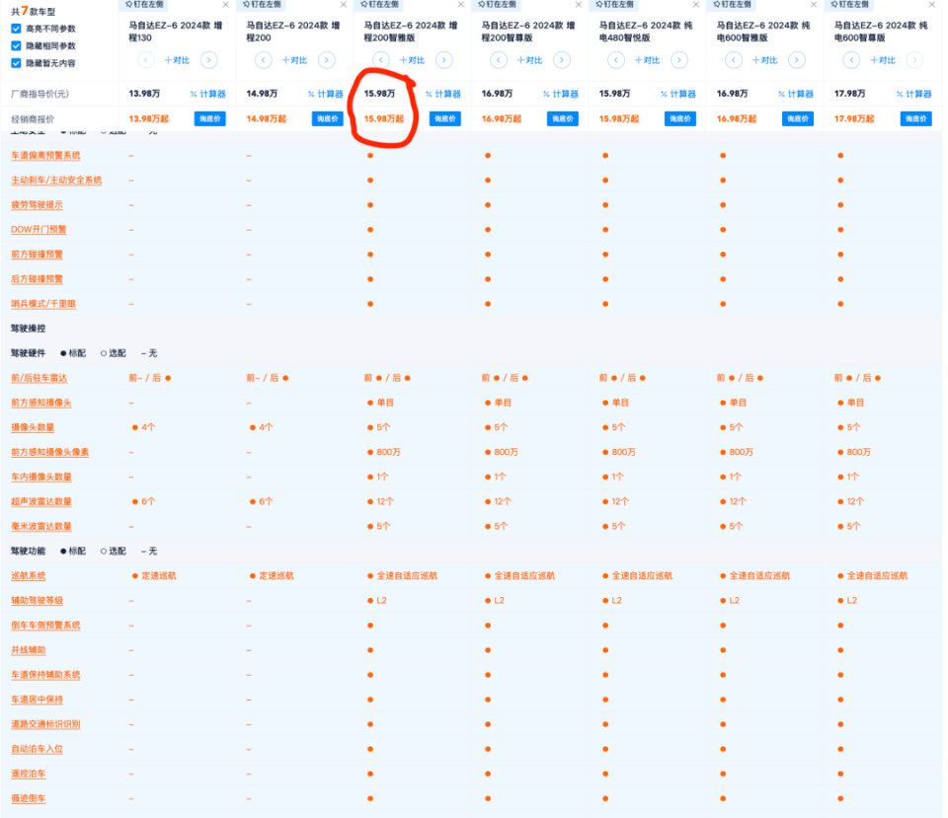Remove 增程200智雅版 column with X
Viewport: 948px width, 818px height.
pyautogui.click(x=461, y=5)
